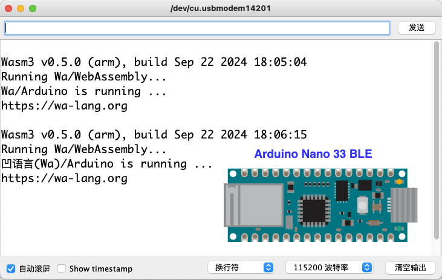Close the serial monitor with the red button

8,9
